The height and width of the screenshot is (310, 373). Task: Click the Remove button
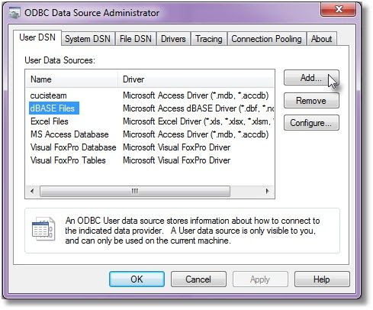(311, 101)
